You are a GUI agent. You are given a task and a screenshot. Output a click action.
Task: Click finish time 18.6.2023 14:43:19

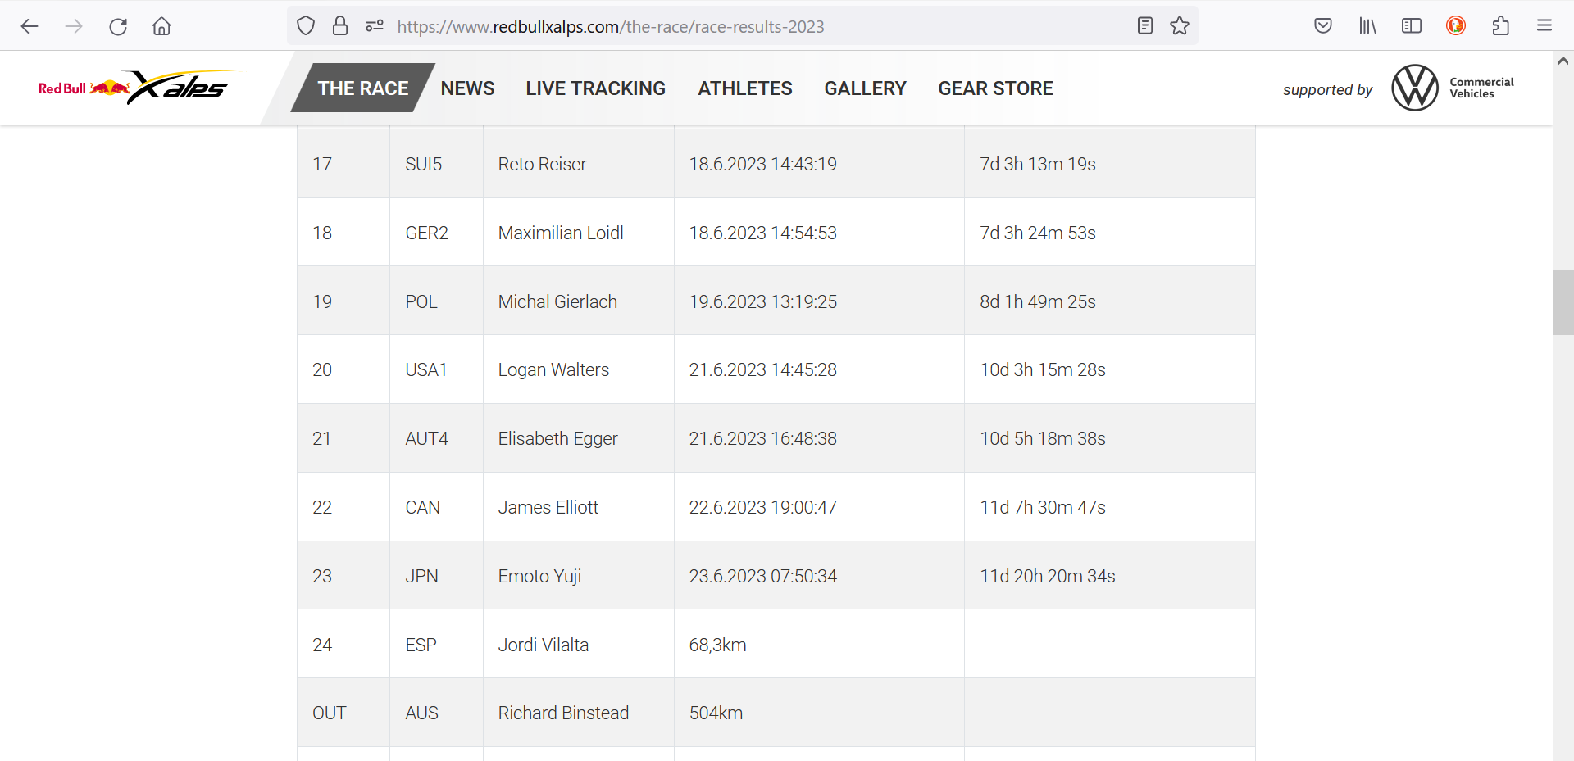pyautogui.click(x=762, y=164)
